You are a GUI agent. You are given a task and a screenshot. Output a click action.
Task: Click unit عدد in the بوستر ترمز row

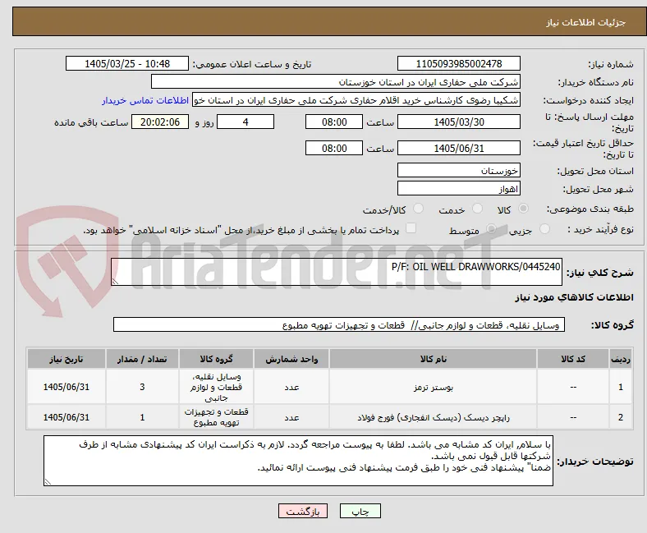(291, 388)
